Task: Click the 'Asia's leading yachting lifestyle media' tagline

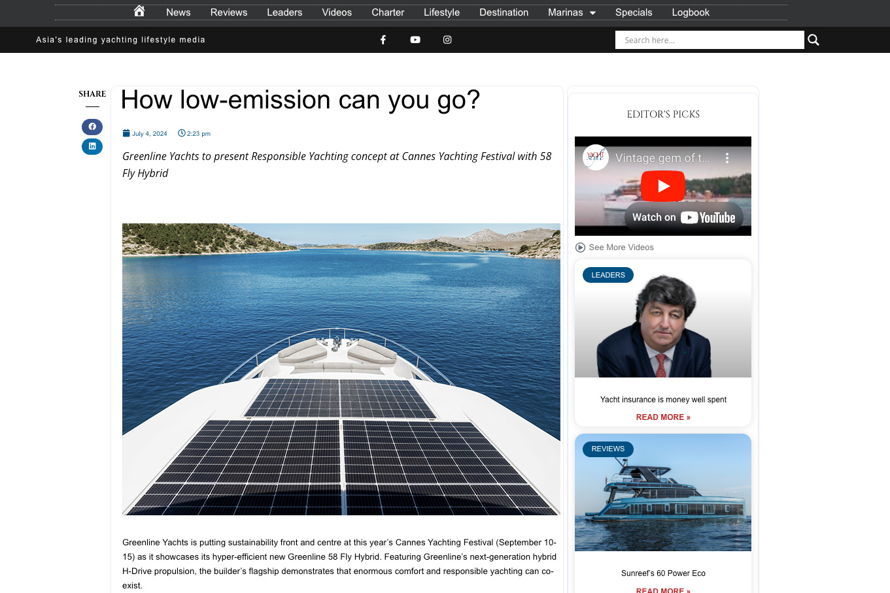Action: pyautogui.click(x=120, y=40)
